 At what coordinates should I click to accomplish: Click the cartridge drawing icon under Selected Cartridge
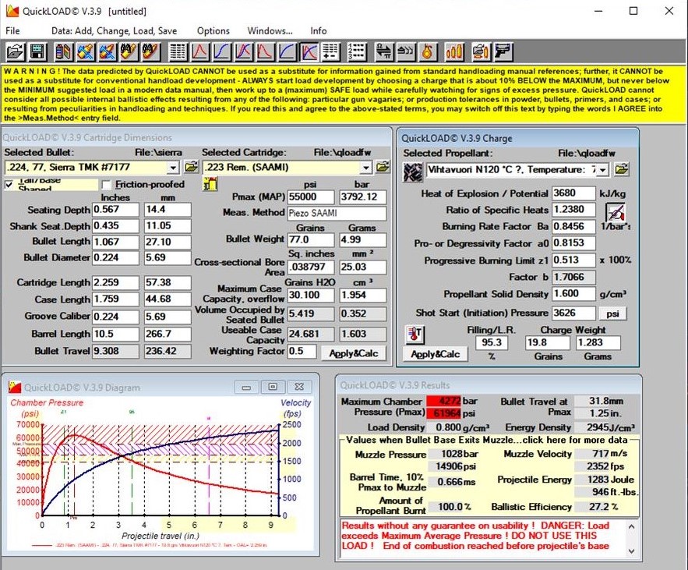tap(210, 183)
